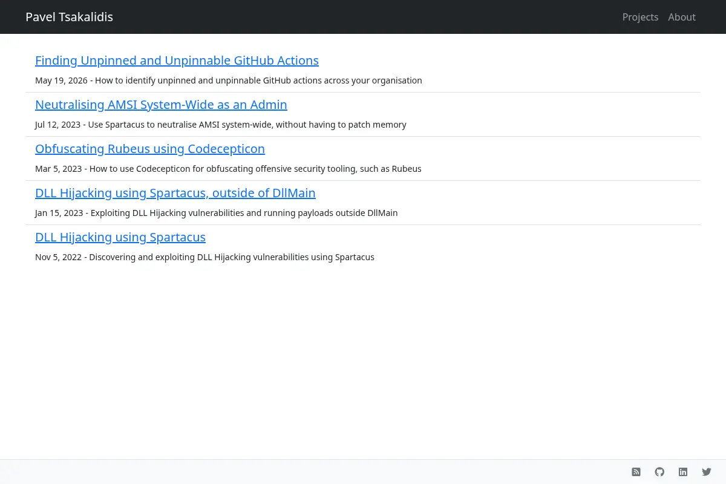Open Finding Unpinned and Unpinnable GitHub Actions post
The image size is (726, 484).
coord(177,60)
